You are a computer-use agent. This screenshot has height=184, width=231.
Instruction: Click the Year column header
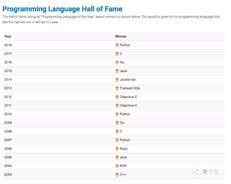point(8,37)
